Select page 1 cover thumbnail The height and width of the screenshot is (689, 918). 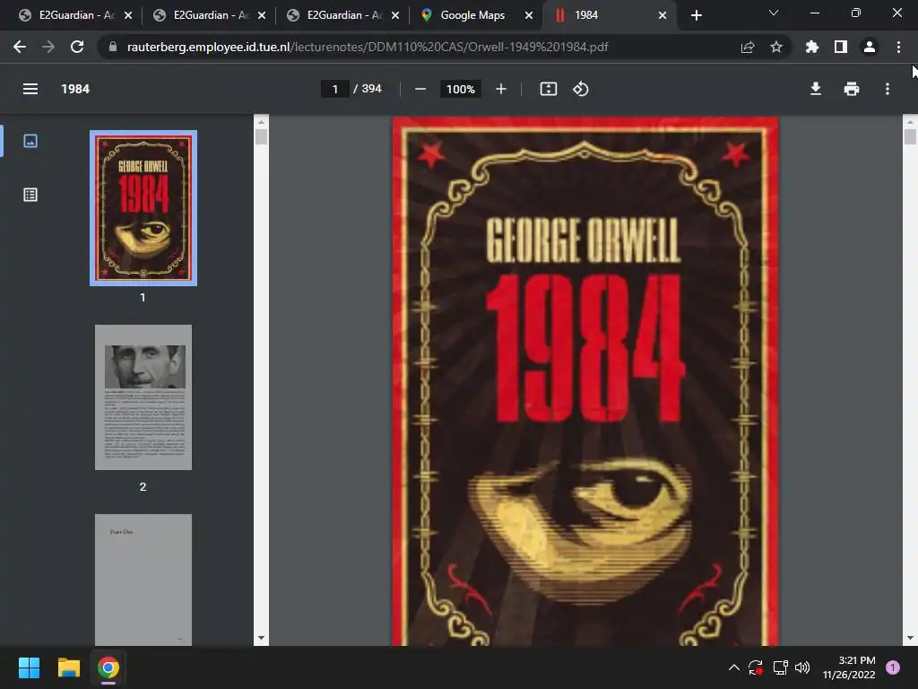pos(143,208)
